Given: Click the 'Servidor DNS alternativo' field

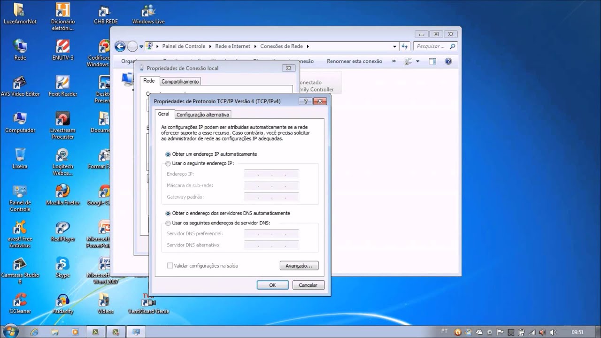Looking at the screenshot, I should pos(271,245).
